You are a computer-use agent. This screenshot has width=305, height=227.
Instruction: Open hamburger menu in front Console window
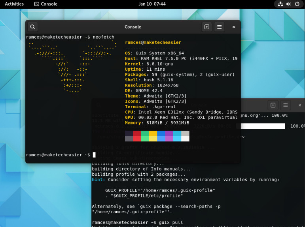pyautogui.click(x=219, y=27)
